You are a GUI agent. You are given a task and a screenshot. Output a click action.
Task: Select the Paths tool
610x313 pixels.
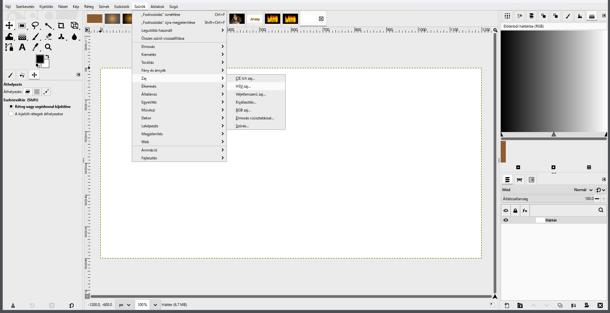click(x=9, y=47)
